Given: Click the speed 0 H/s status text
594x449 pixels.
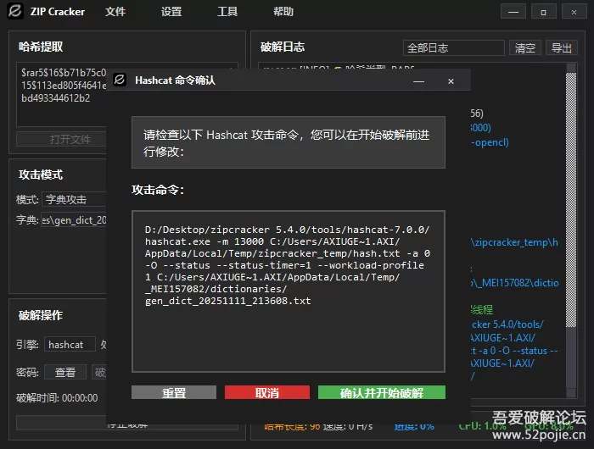Looking at the screenshot, I should click(348, 427).
